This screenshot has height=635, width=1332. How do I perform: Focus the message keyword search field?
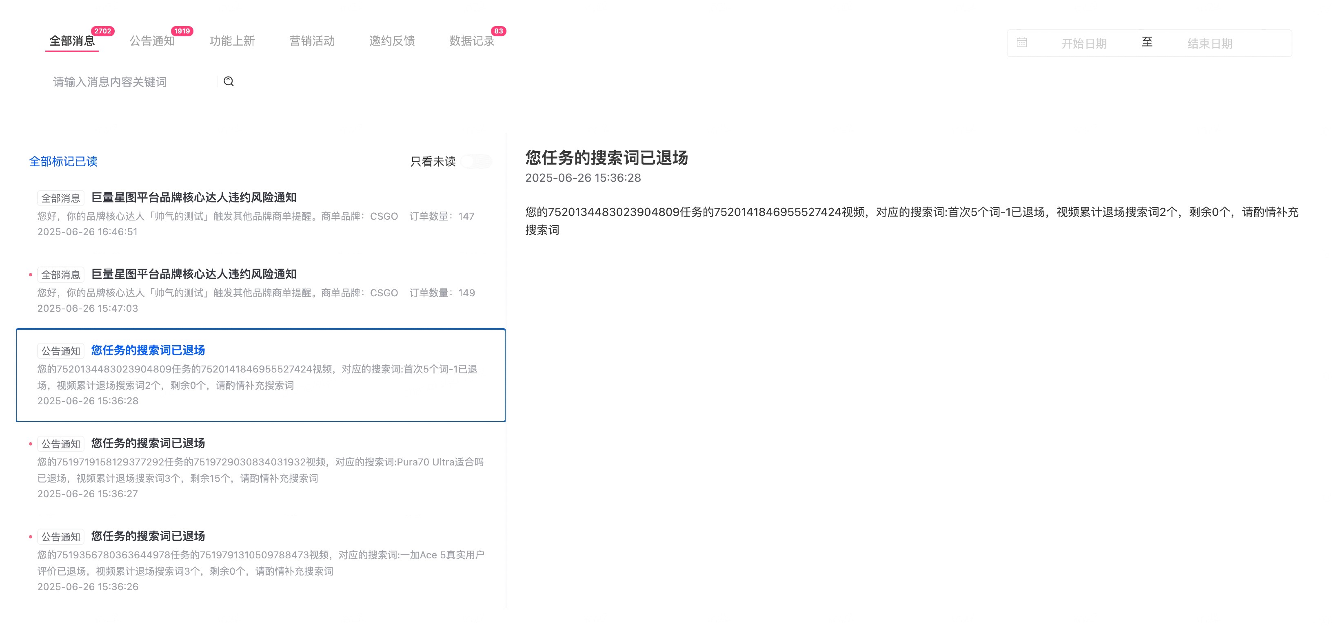click(x=132, y=82)
